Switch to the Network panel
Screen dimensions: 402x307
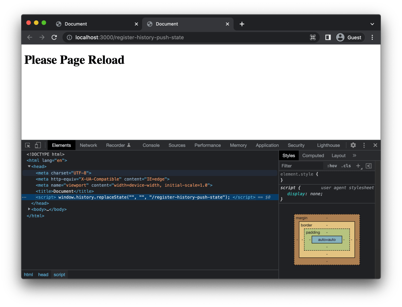pyautogui.click(x=89, y=145)
